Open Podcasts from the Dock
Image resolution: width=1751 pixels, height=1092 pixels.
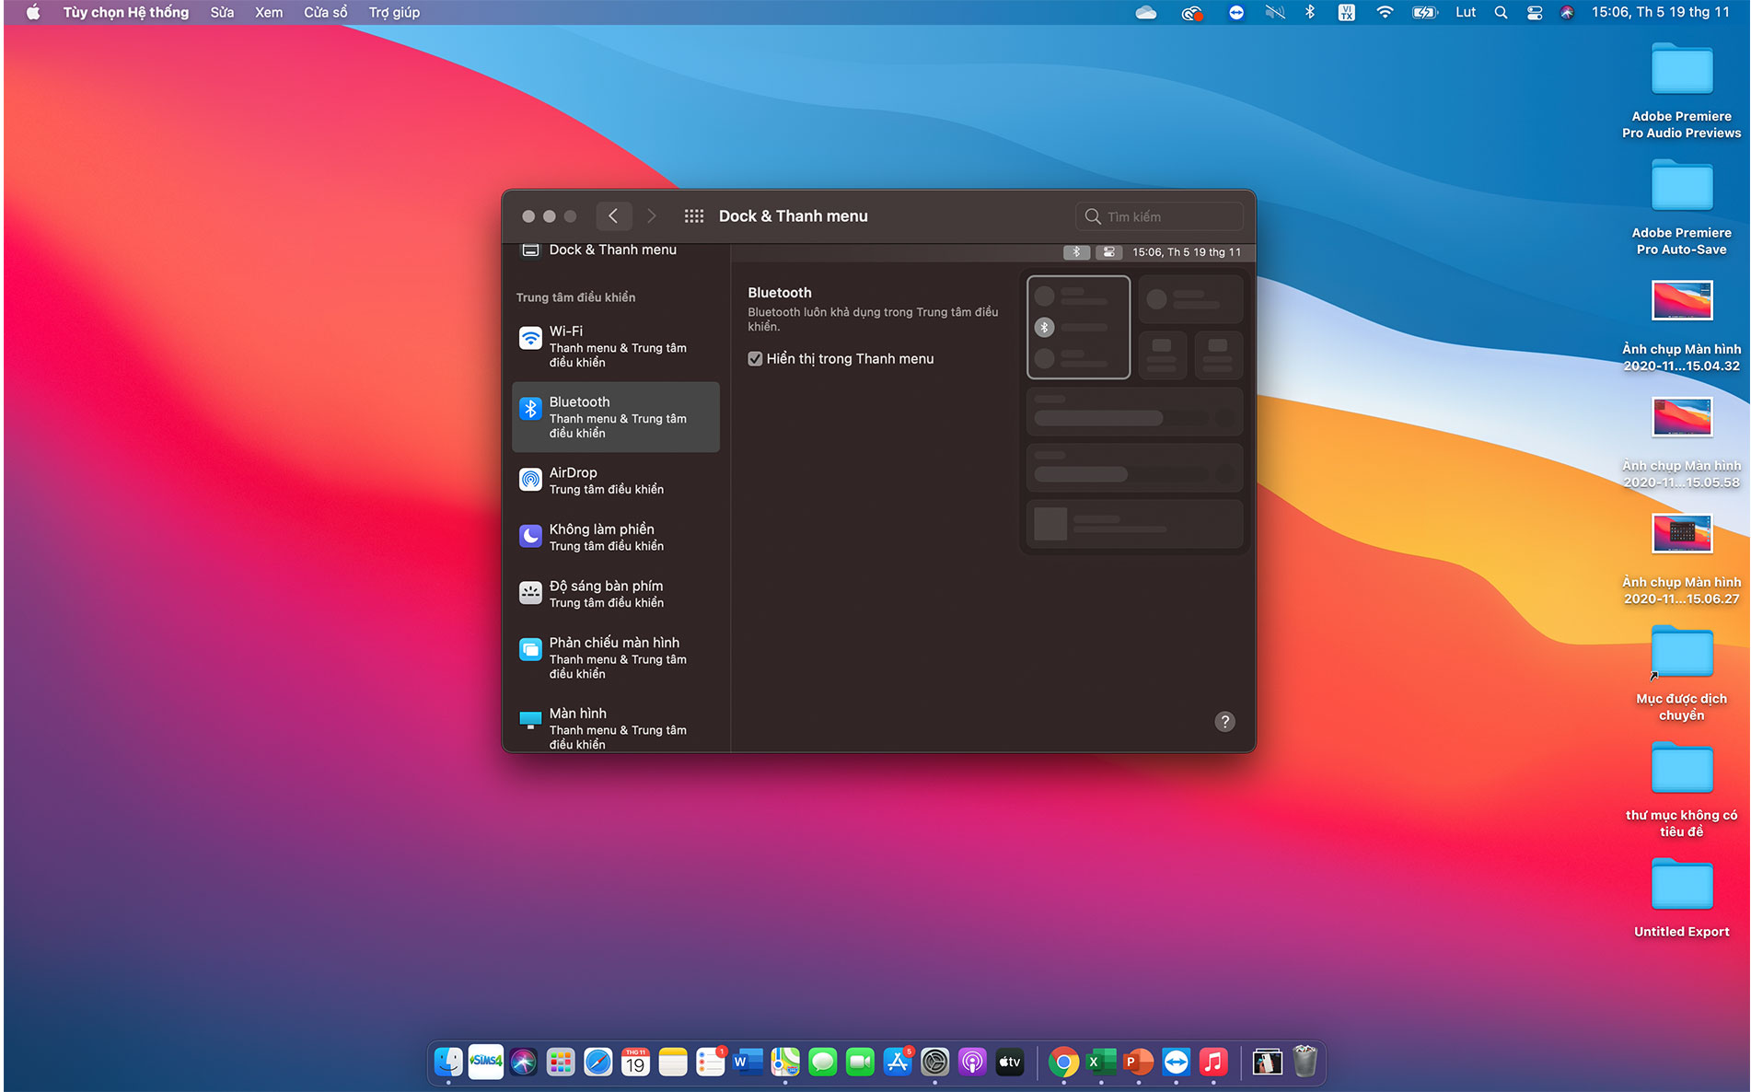click(972, 1062)
